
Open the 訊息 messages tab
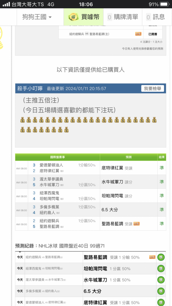[156, 17]
